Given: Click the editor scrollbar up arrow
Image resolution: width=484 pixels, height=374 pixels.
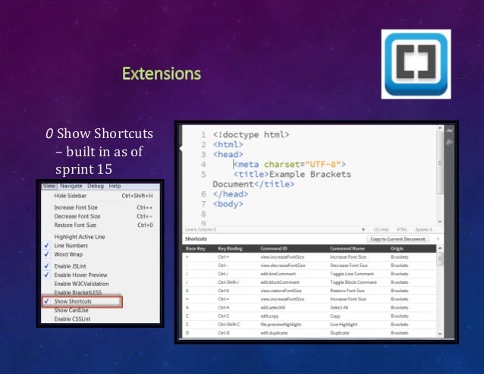Looking at the screenshot, I should pos(440,127).
